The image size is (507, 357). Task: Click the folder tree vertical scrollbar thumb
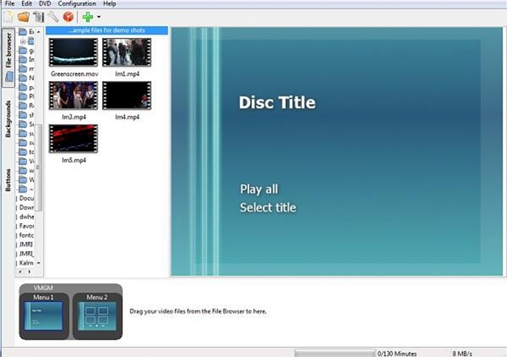point(38,167)
